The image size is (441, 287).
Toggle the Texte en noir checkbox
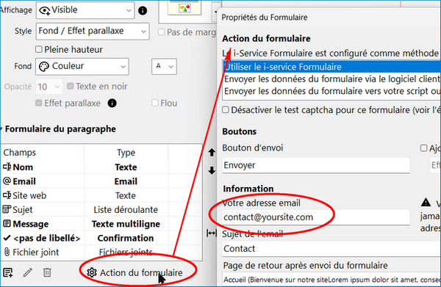pyautogui.click(x=71, y=86)
